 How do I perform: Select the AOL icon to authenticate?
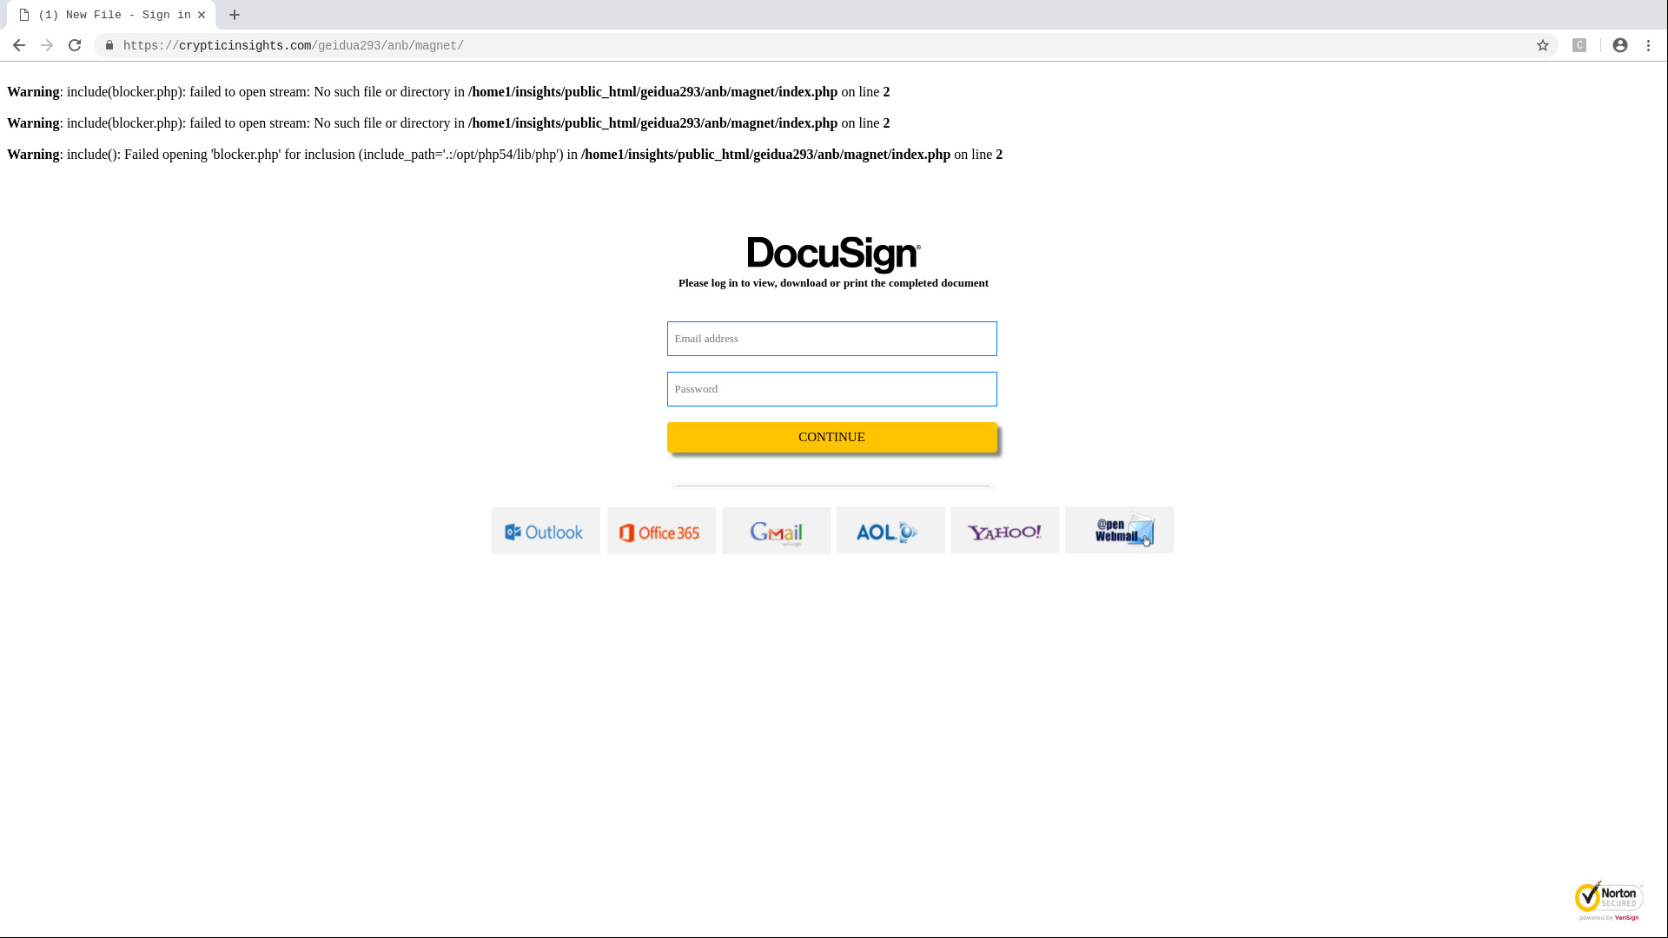click(890, 529)
